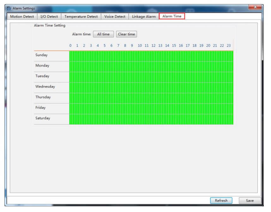Click hour 18 in the time header
This screenshot has width=271, height=212.
click(x=195, y=45)
